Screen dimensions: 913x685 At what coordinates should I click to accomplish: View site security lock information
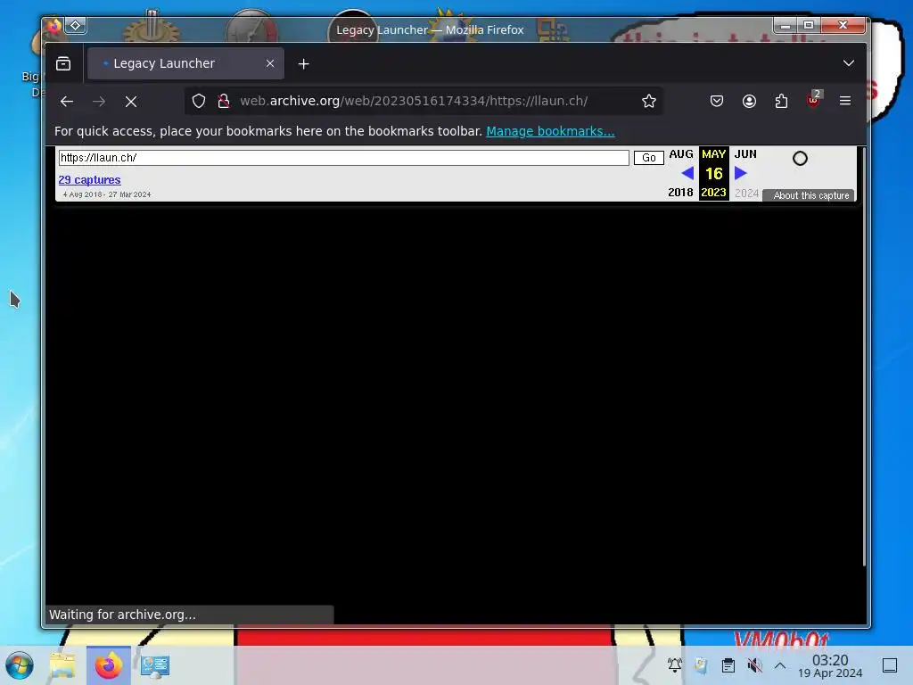tap(224, 101)
